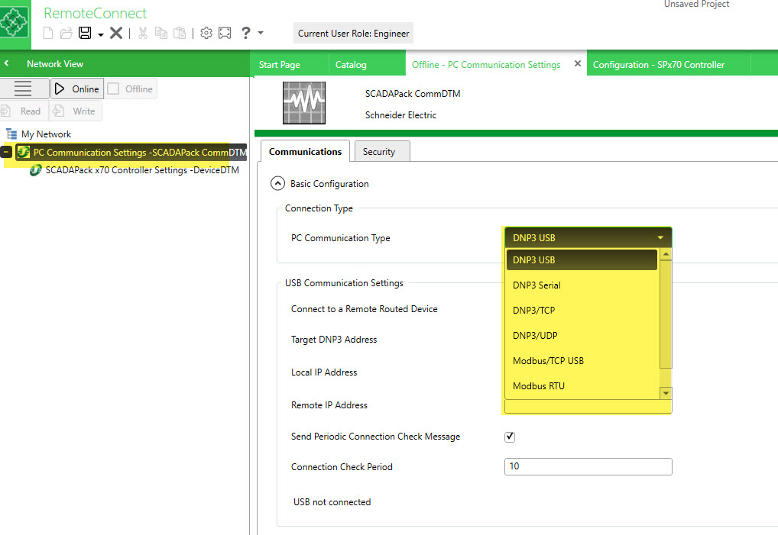Switch to the Security tab
This screenshot has width=778, height=535.
click(382, 152)
